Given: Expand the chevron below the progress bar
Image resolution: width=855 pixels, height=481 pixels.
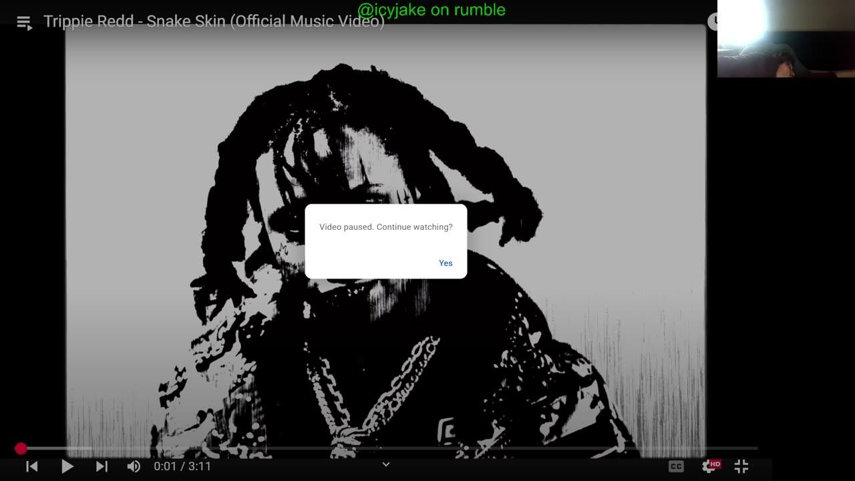Looking at the screenshot, I should point(385,464).
